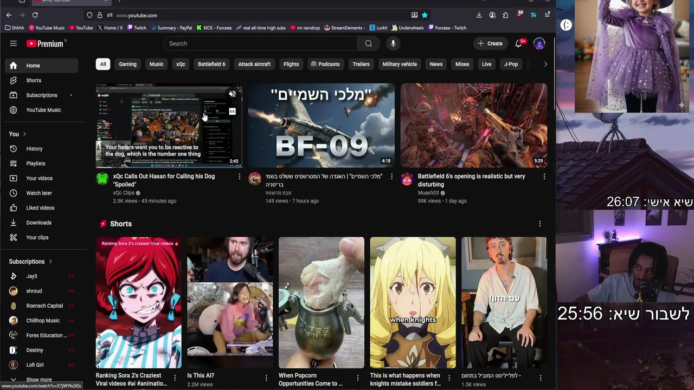Open Shorts shelf more options menu
This screenshot has height=390, width=694.
coord(539,224)
